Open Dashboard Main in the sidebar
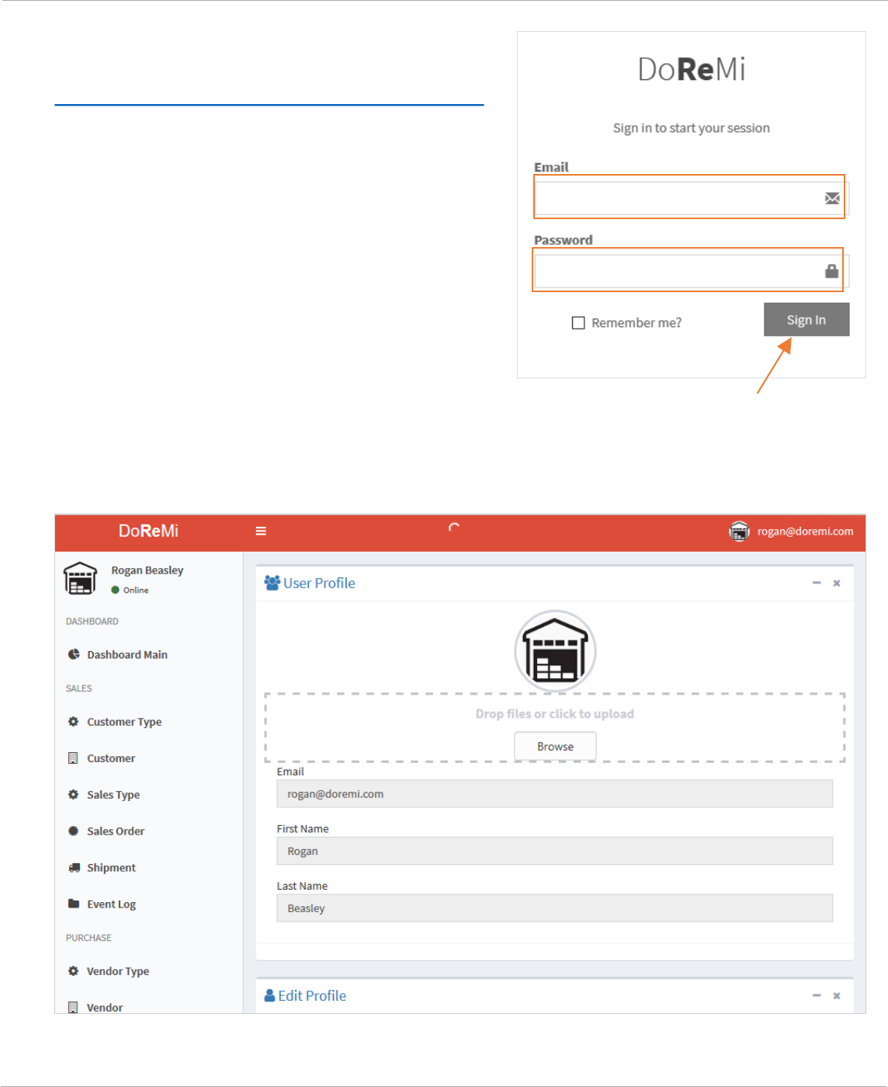 127,654
